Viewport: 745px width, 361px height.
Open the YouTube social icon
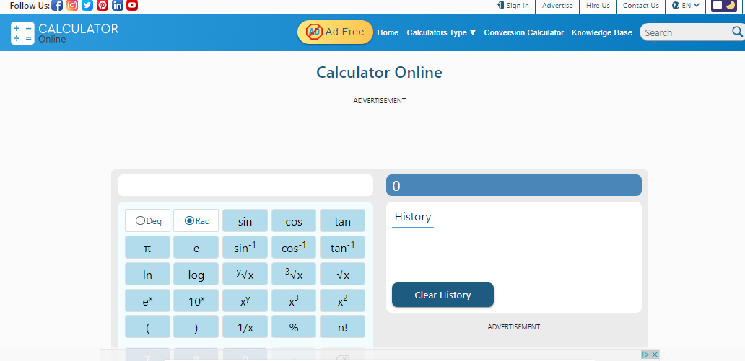pos(132,6)
